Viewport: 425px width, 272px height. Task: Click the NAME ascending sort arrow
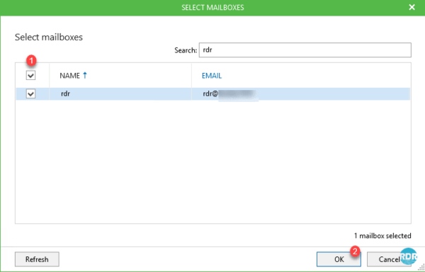click(x=85, y=75)
